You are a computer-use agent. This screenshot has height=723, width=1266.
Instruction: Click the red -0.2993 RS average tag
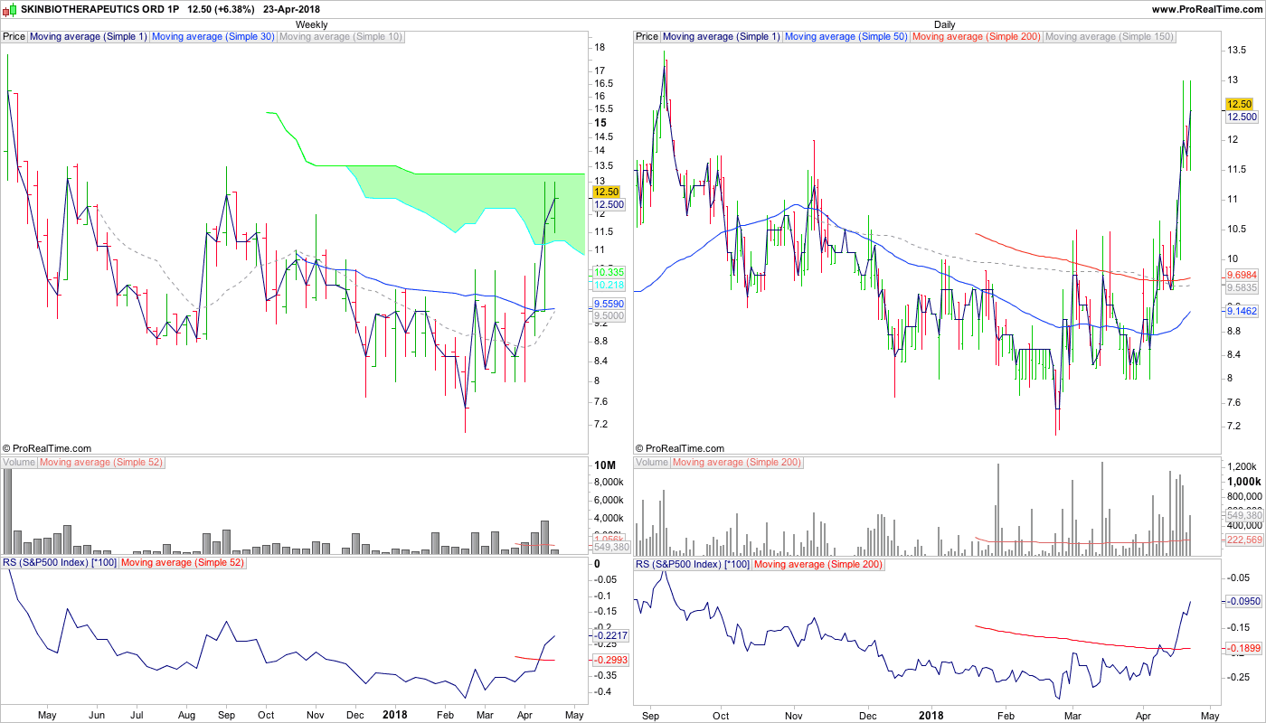pyautogui.click(x=610, y=660)
